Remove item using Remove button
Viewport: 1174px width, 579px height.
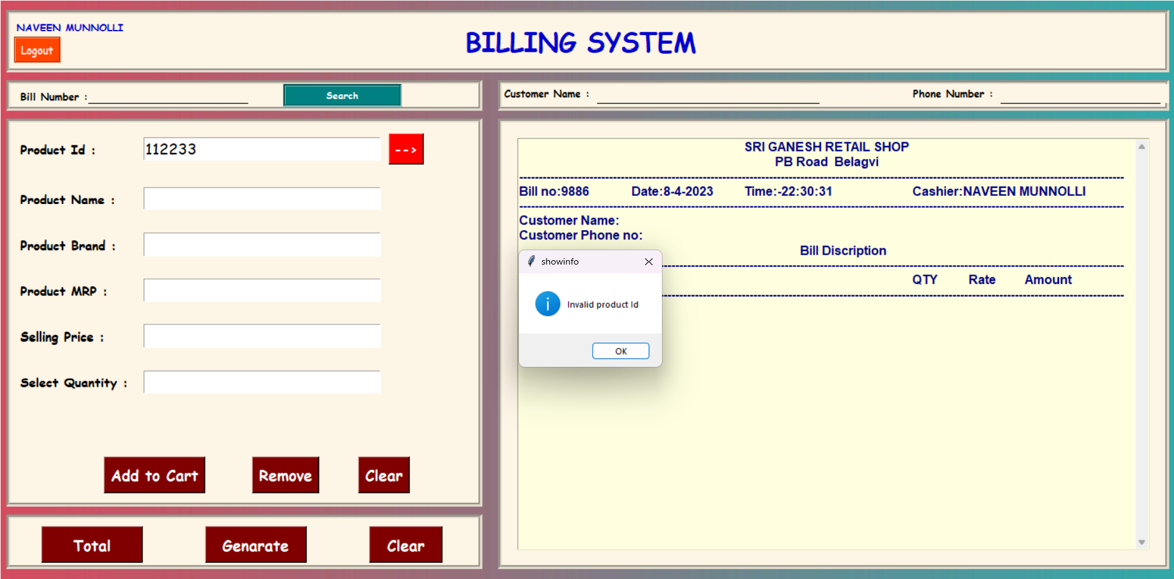click(x=285, y=475)
